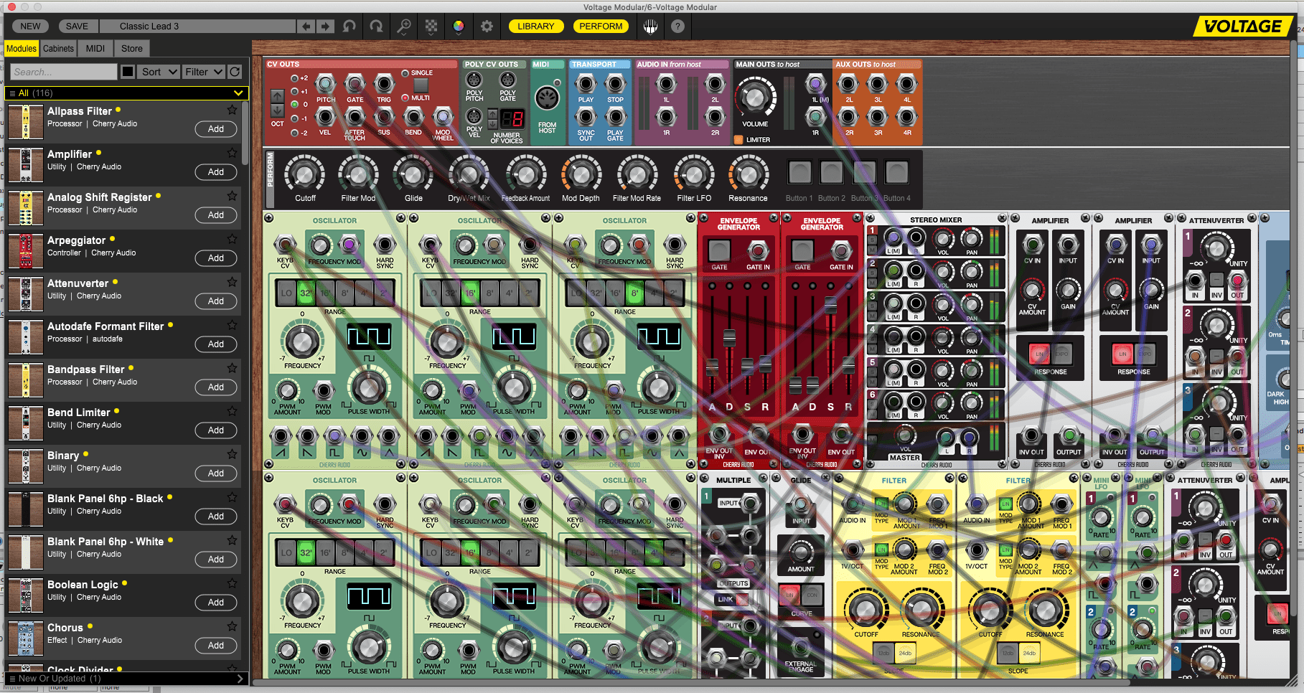Open the Filter dropdown
This screenshot has height=693, width=1304.
203,72
